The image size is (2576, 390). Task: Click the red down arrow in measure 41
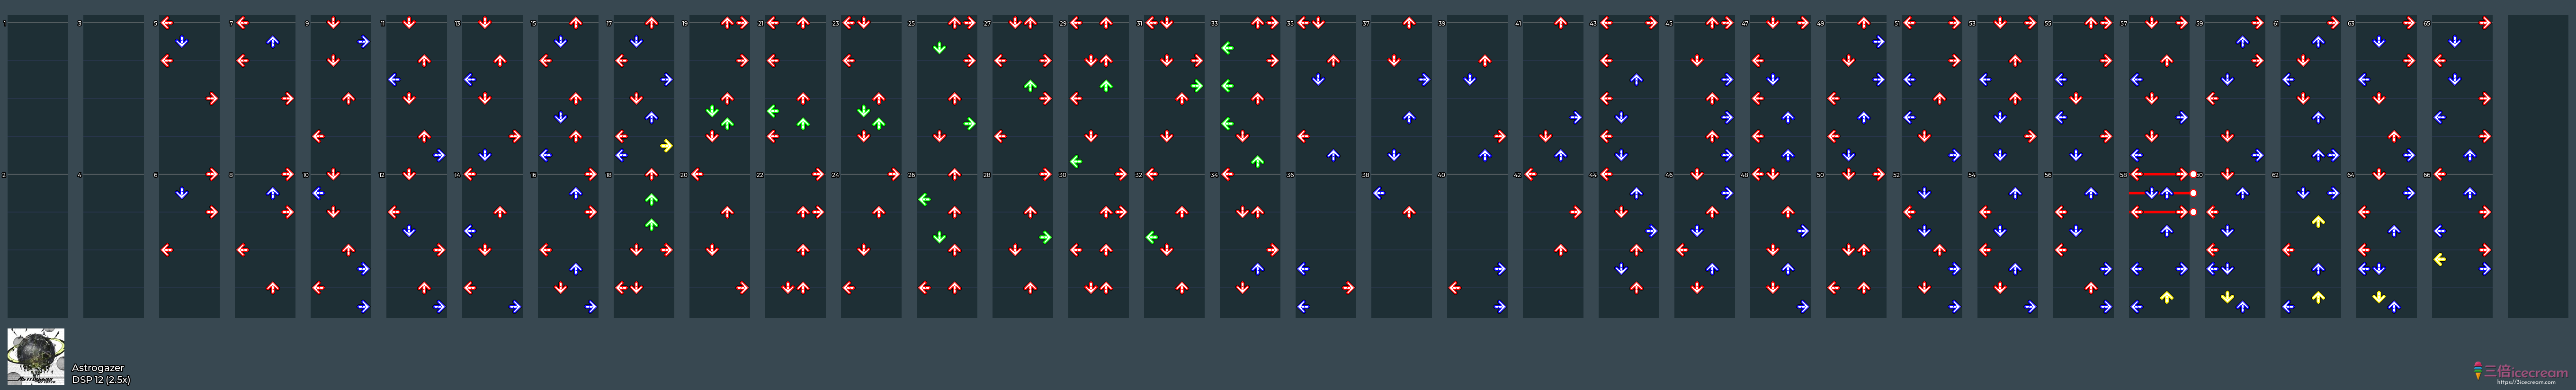click(1546, 136)
